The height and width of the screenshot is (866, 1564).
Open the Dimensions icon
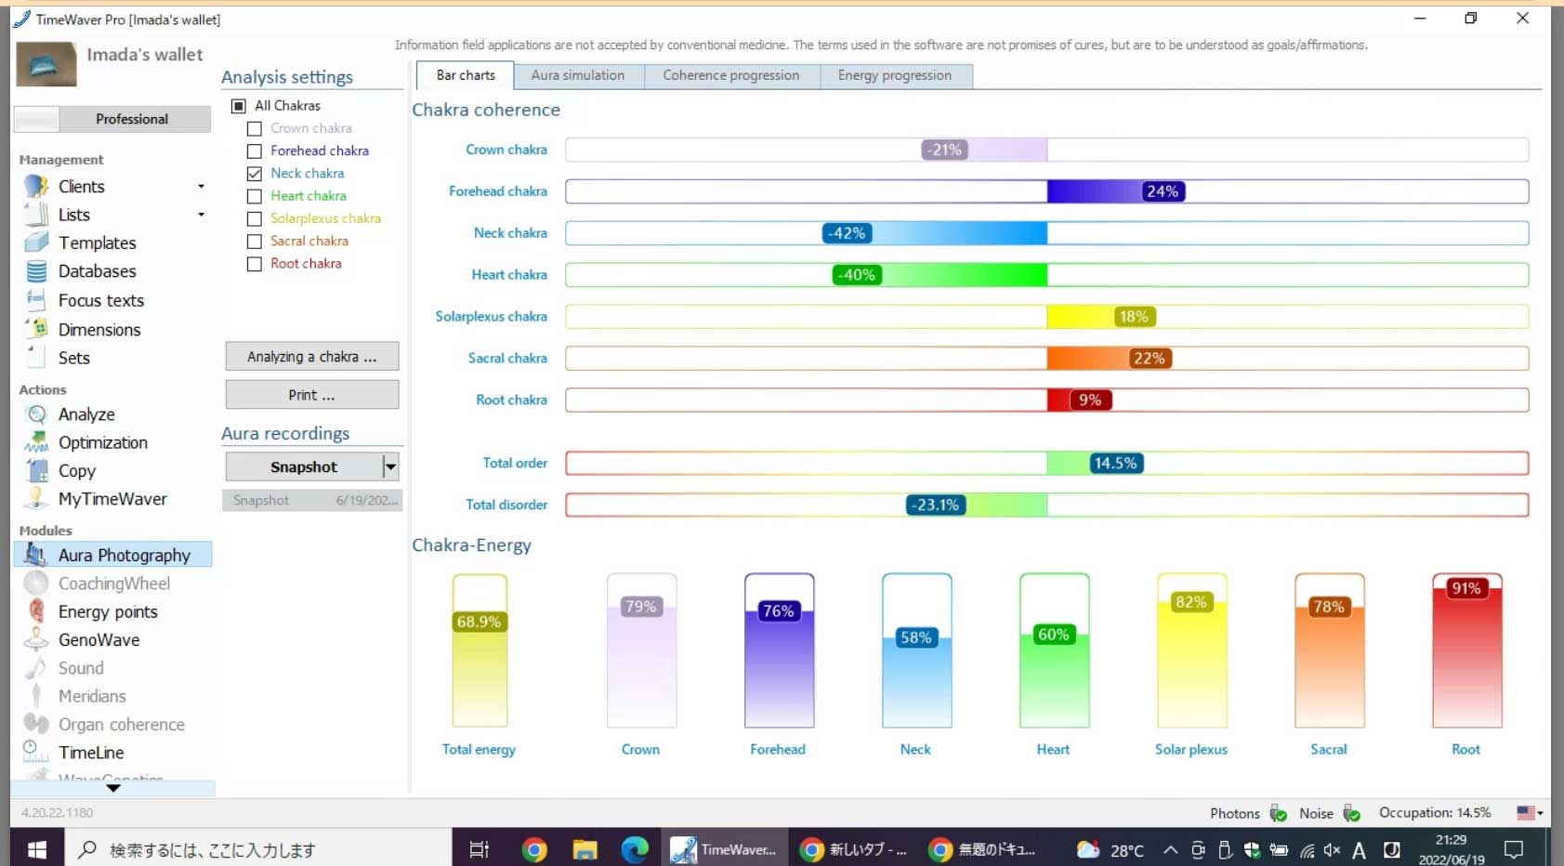click(36, 329)
